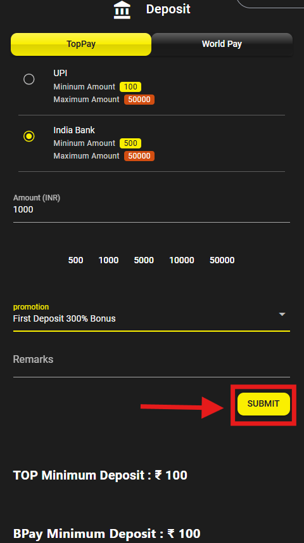This screenshot has height=543, width=304.
Task: Choose the 1000 quick amount
Action: coord(108,260)
